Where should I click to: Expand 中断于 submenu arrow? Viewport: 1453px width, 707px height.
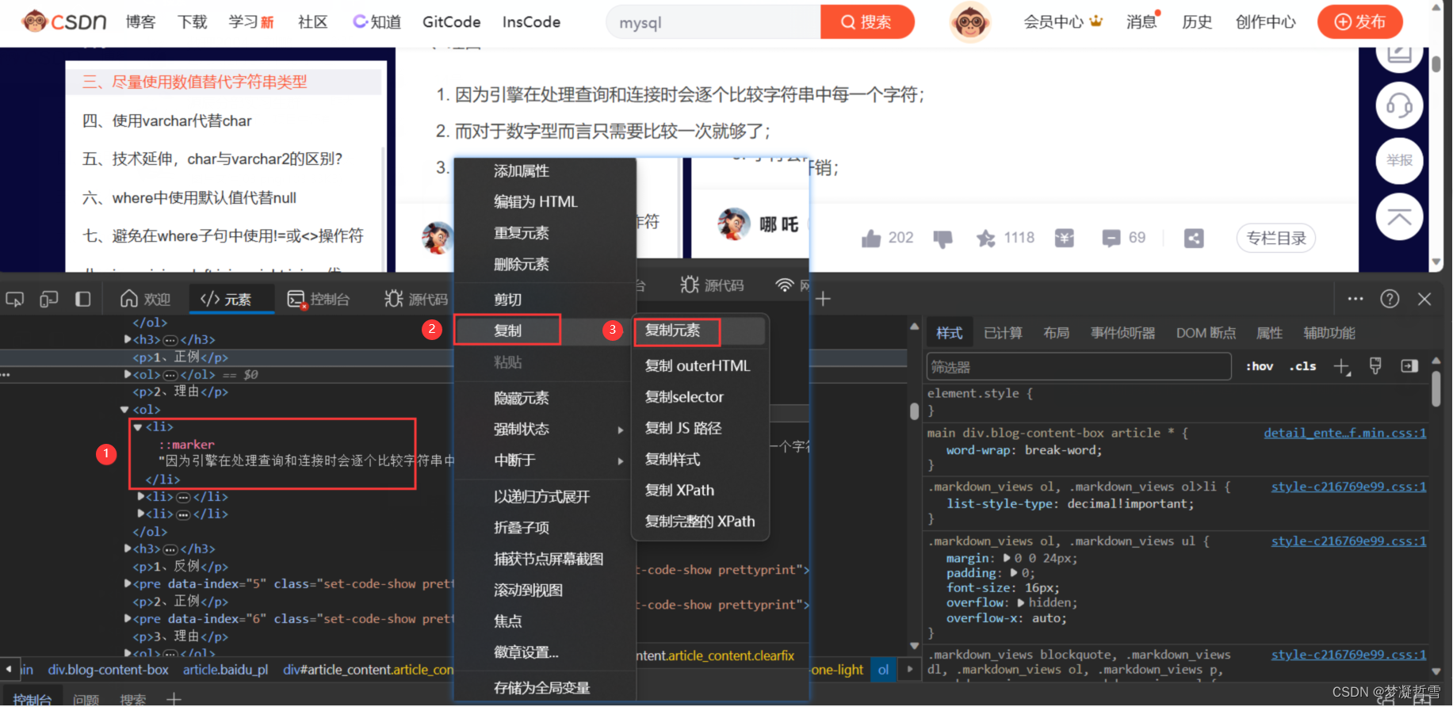(x=621, y=461)
